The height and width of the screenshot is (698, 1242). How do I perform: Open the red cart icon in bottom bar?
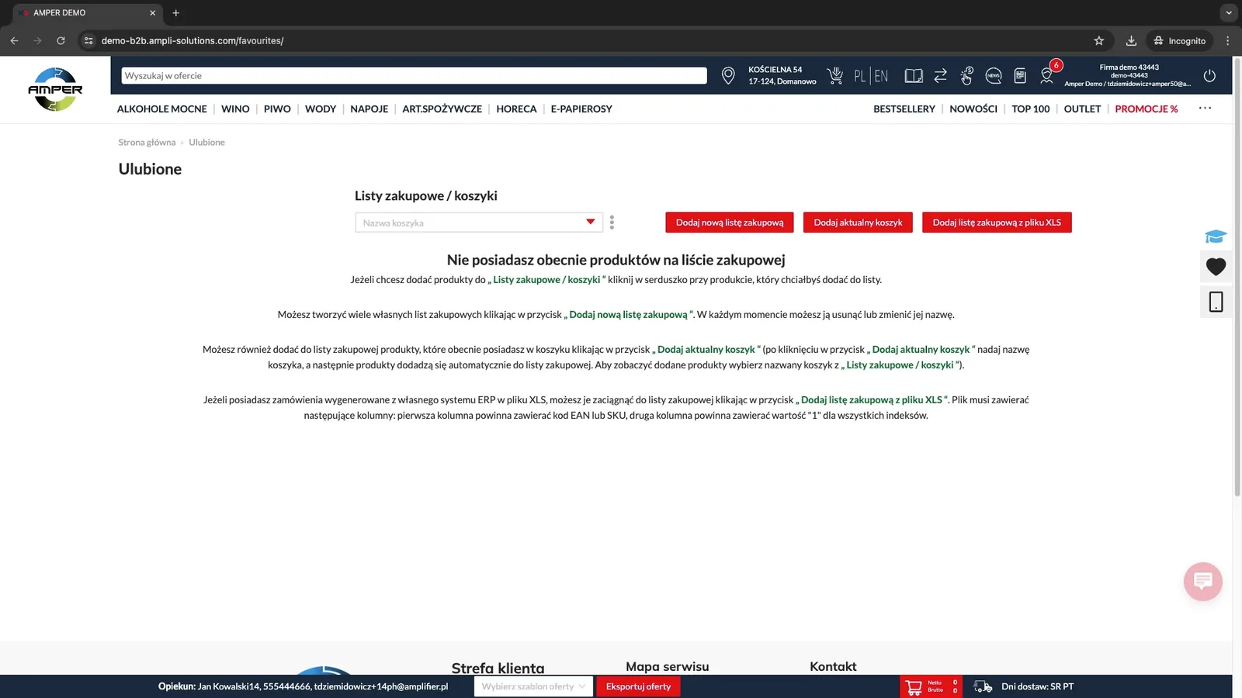pyautogui.click(x=914, y=686)
